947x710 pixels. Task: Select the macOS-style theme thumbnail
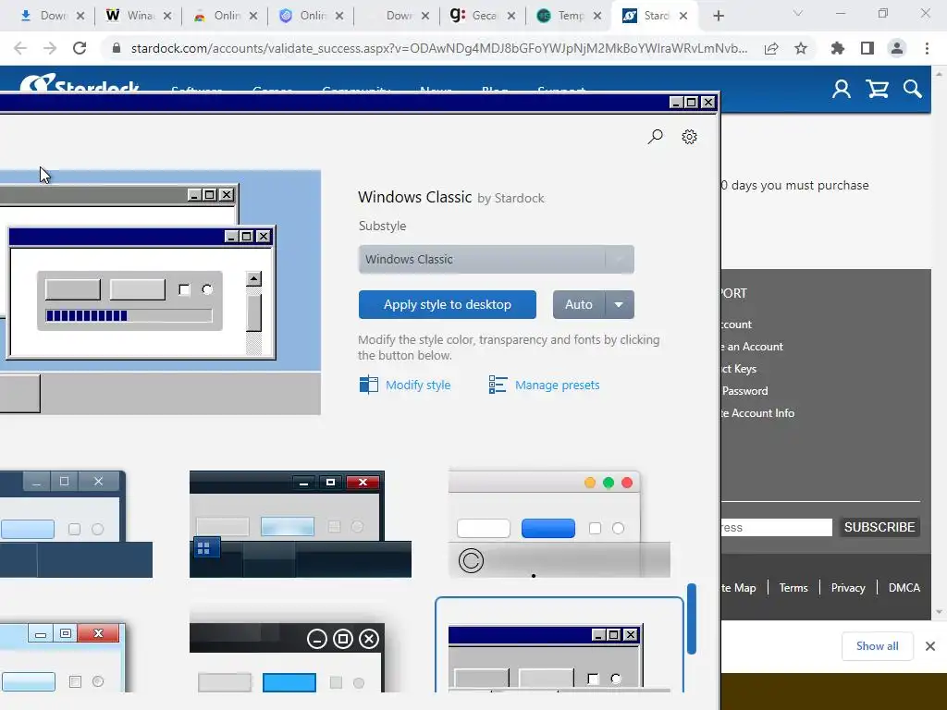point(560,524)
